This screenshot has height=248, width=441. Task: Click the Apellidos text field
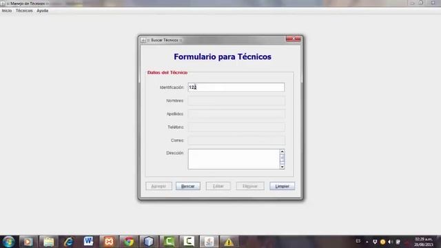point(236,114)
